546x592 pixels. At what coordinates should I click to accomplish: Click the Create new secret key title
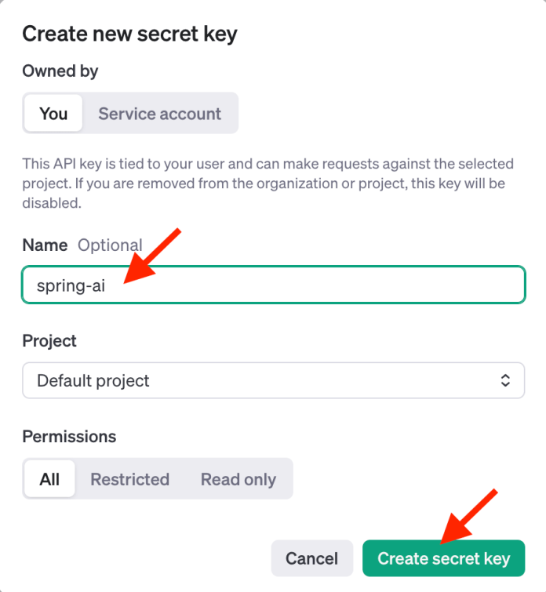[x=129, y=34]
